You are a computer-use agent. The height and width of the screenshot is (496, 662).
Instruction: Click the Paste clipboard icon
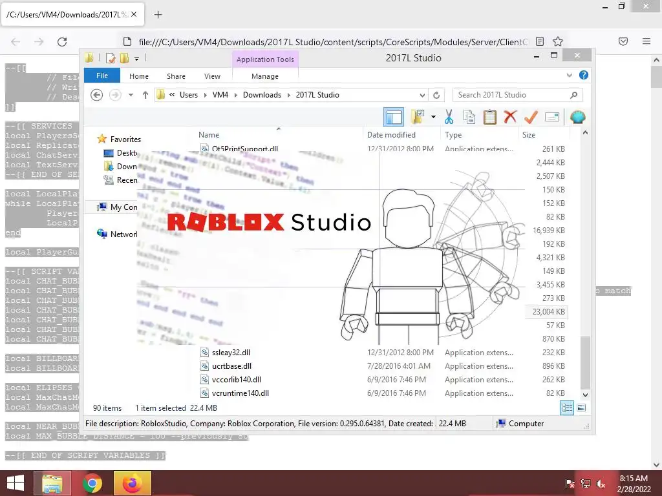pyautogui.click(x=490, y=117)
